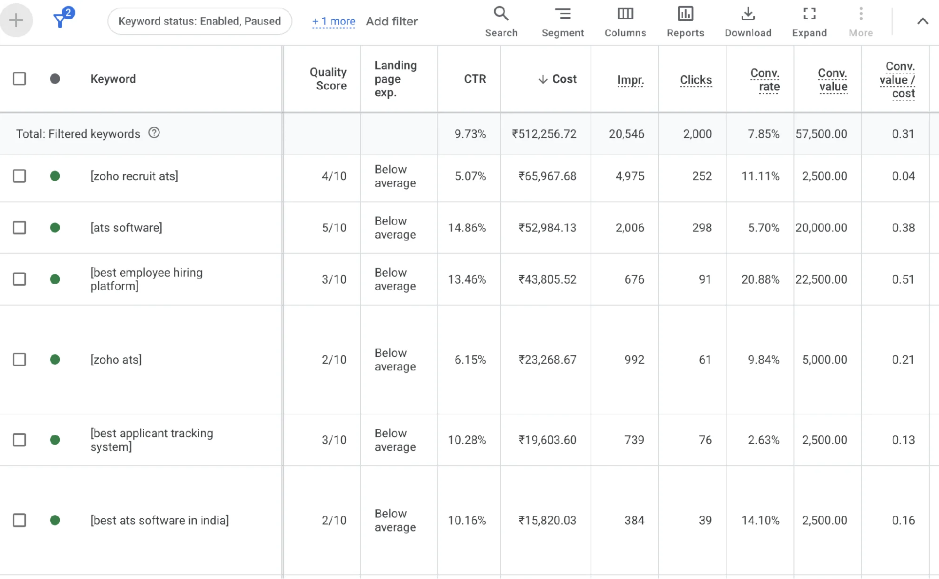Click Below average in the [zoho ats] row

[x=396, y=360]
